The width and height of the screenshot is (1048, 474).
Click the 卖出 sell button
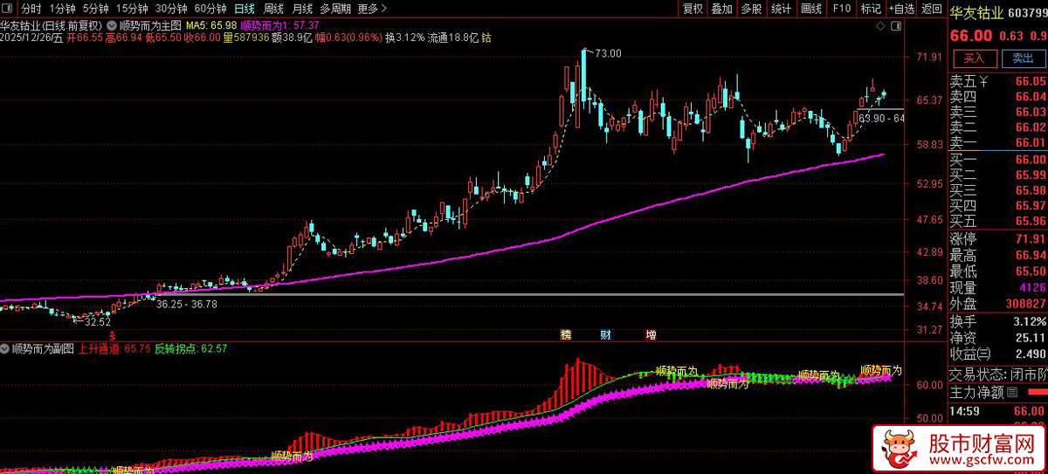click(x=1022, y=58)
